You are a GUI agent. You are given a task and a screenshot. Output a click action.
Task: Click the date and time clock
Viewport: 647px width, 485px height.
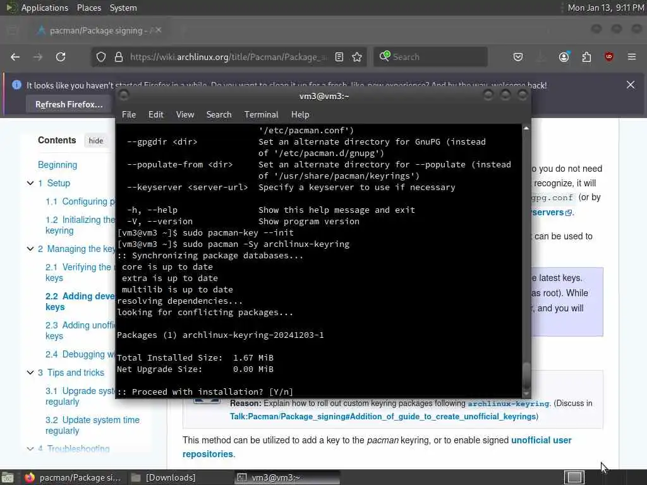pos(606,8)
